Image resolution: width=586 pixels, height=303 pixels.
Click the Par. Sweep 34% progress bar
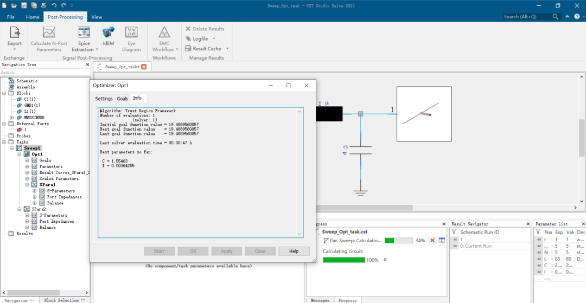pos(399,240)
